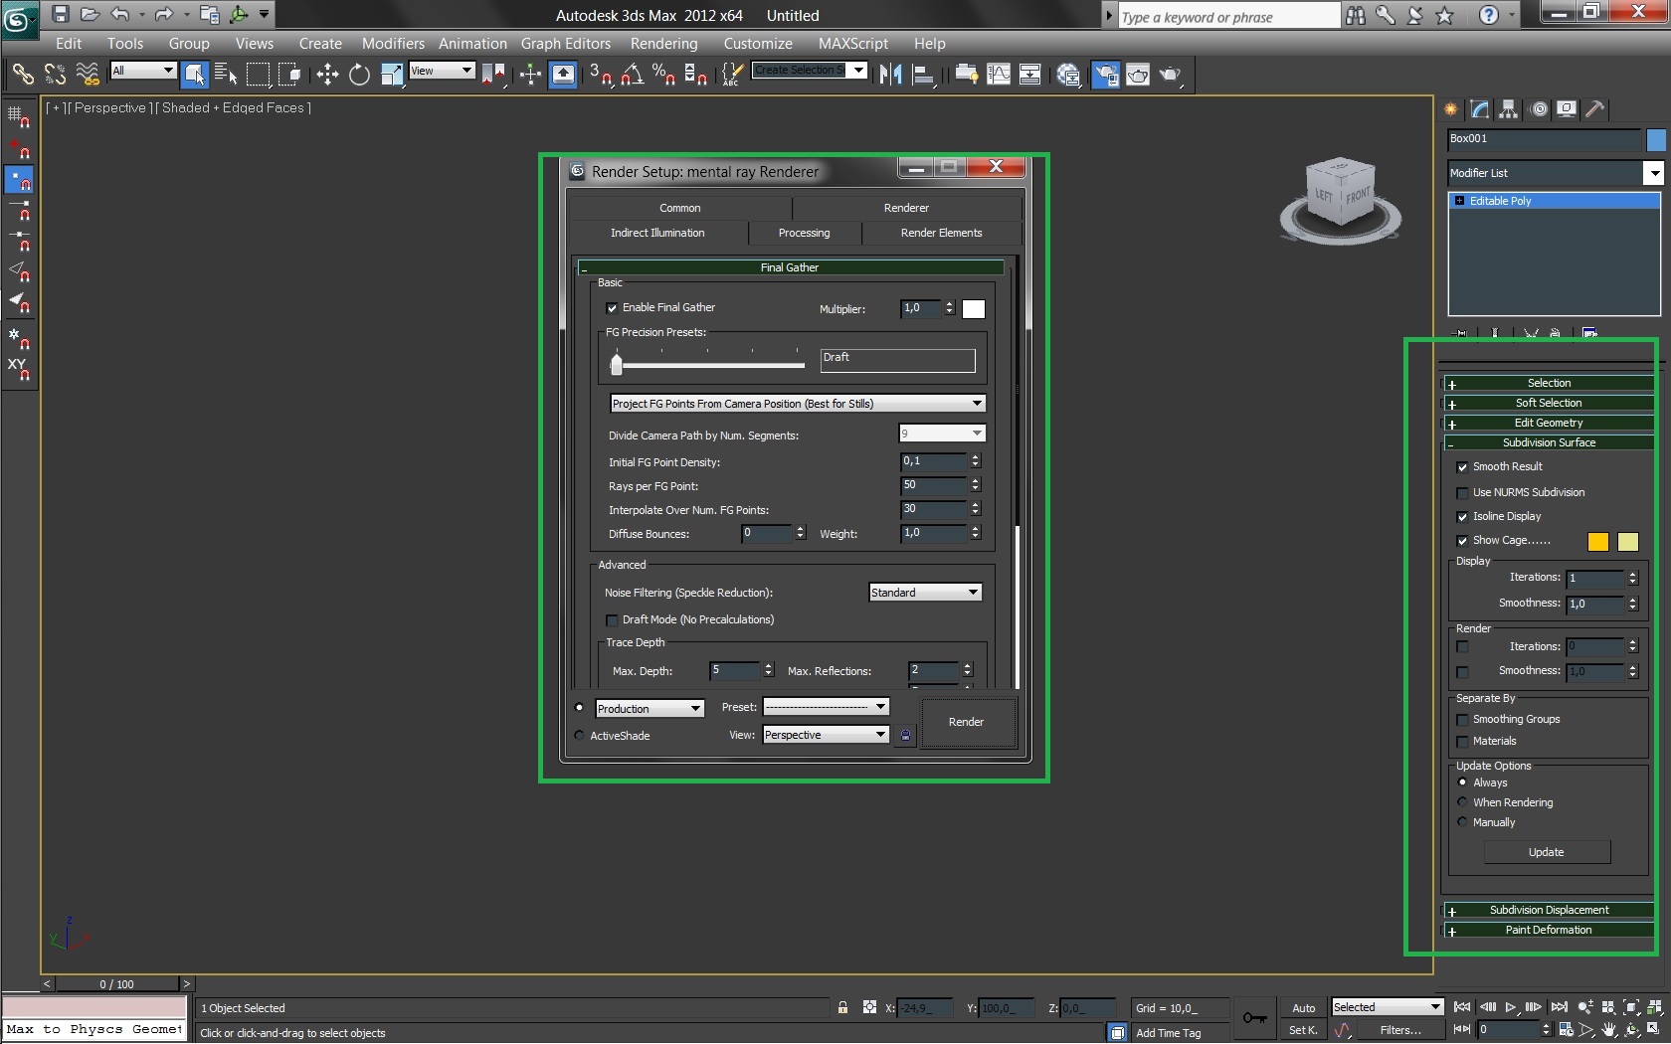Open the Hierarchy panel tab icon
Viewport: 1671px width, 1044px height.
coord(1509,109)
